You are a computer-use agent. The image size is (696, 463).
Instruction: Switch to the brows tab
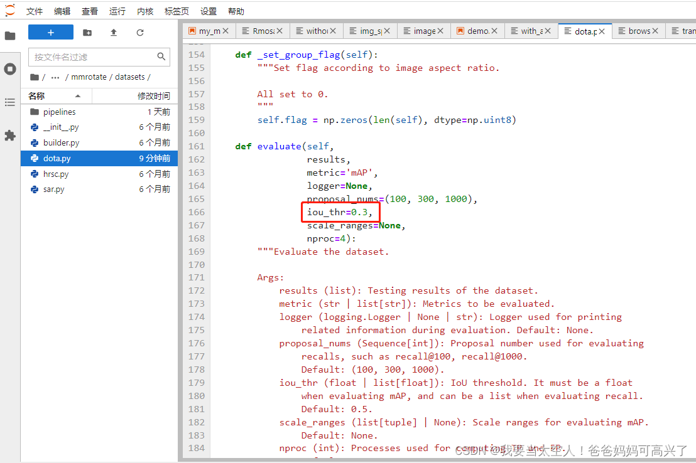(639, 31)
